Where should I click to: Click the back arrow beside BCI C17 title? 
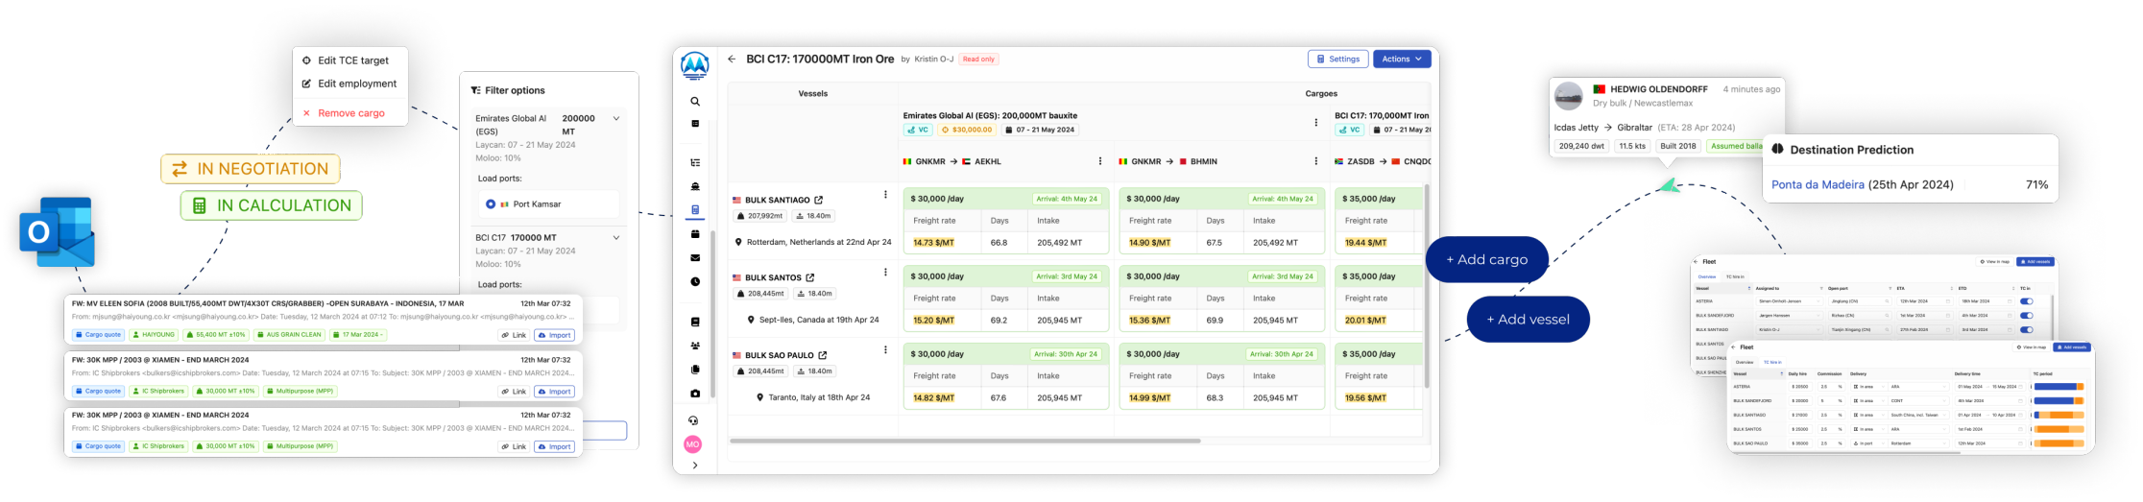click(732, 60)
